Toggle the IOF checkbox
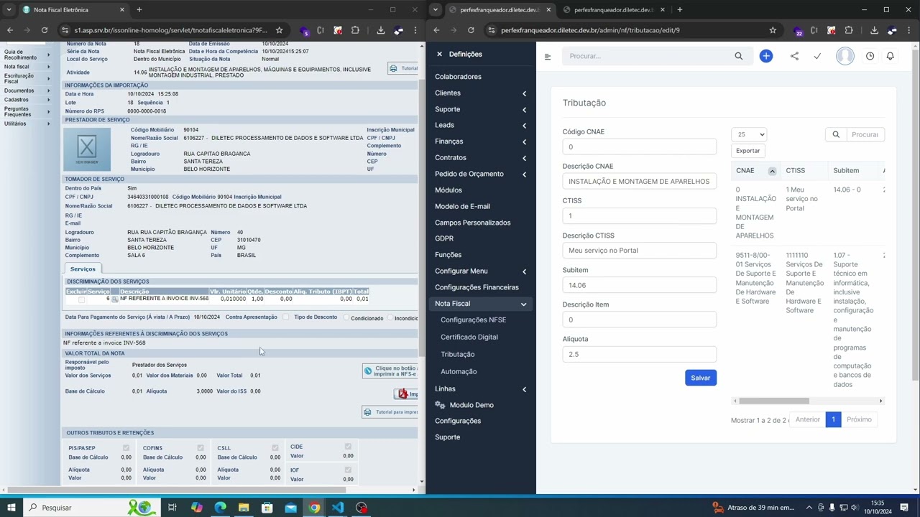This screenshot has width=920, height=517. [348, 470]
